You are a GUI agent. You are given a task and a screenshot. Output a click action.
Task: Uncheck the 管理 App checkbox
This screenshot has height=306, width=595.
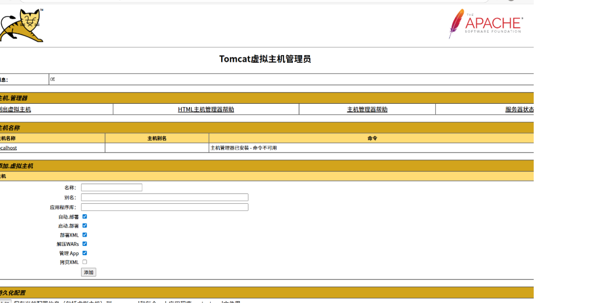pyautogui.click(x=85, y=253)
